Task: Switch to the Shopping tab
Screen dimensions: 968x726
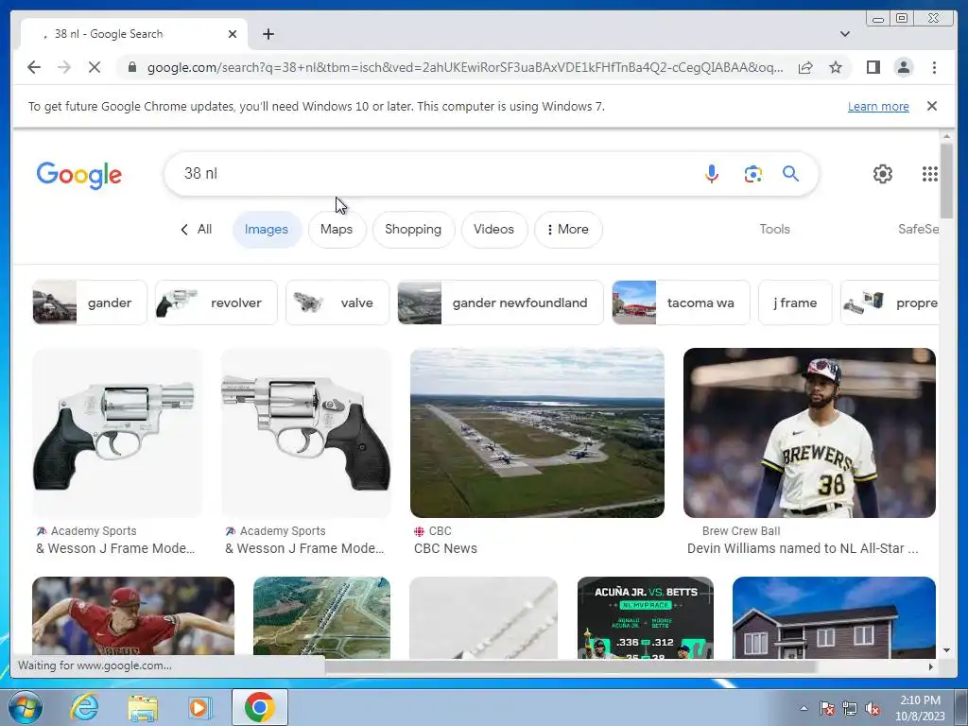Action: pyautogui.click(x=413, y=229)
